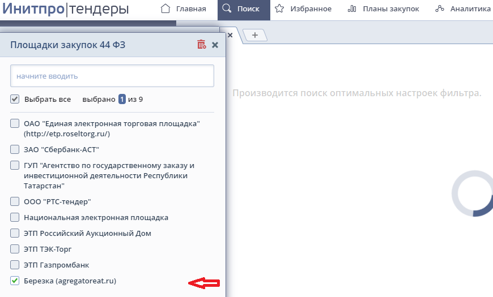Check ГУП Агентство по государственному заказу
This screenshot has height=297, width=493.
pyautogui.click(x=15, y=165)
